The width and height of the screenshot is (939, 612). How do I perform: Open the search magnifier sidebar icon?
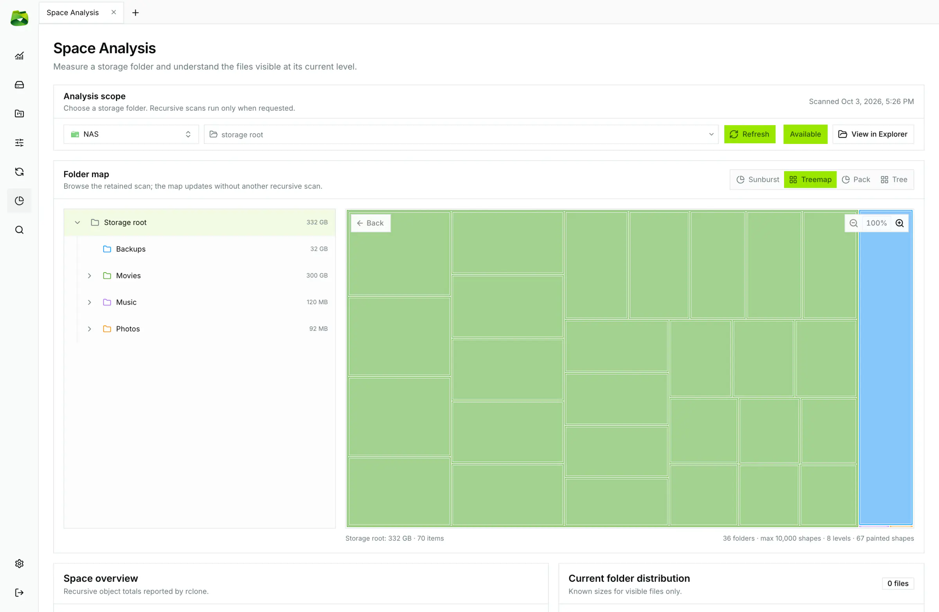[19, 230]
